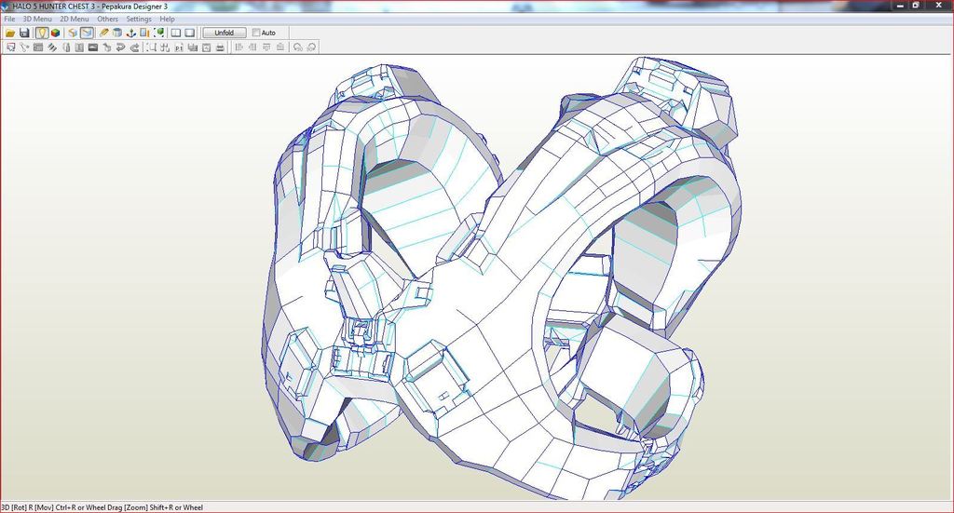This screenshot has height=513, width=954.
Task: Click the P.1 page number icon
Action: tap(179, 47)
